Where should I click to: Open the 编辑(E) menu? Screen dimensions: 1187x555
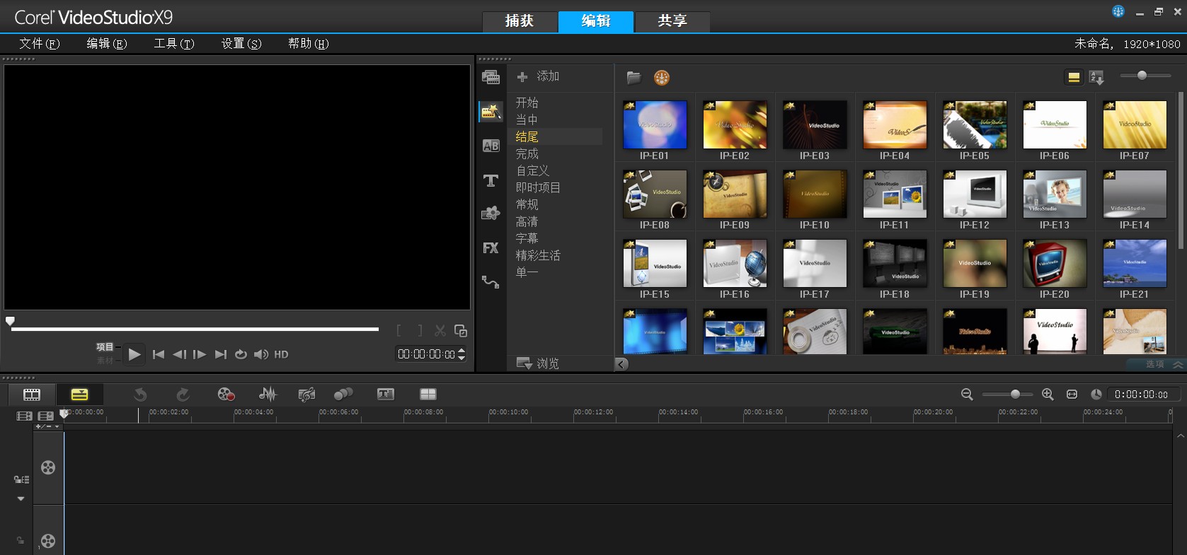coord(107,44)
